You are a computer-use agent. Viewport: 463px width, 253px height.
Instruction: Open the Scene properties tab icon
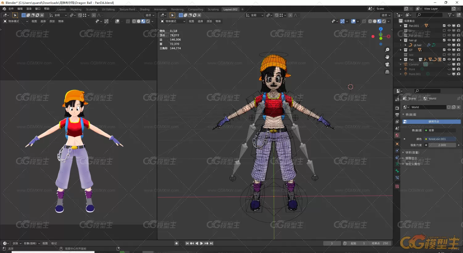click(x=397, y=128)
